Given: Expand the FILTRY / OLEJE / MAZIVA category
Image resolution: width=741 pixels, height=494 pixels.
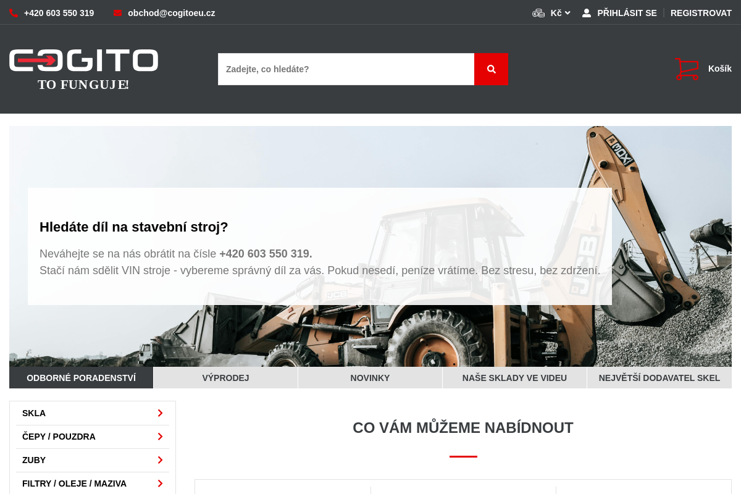Looking at the screenshot, I should (93, 484).
